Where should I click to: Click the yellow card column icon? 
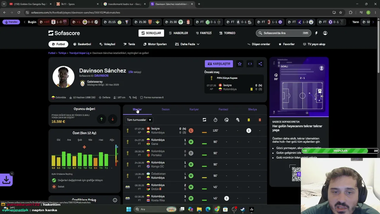click(249, 120)
